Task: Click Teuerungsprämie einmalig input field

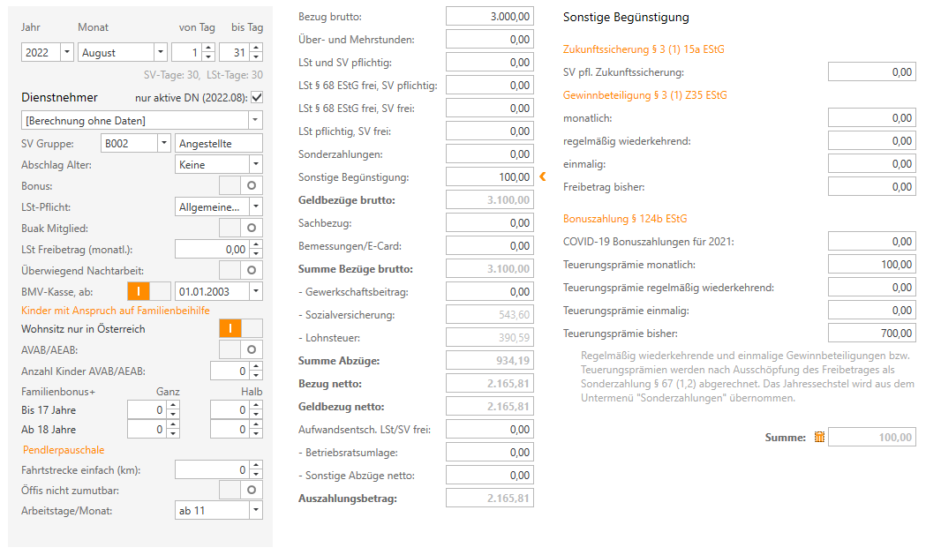Action: pyautogui.click(x=871, y=310)
